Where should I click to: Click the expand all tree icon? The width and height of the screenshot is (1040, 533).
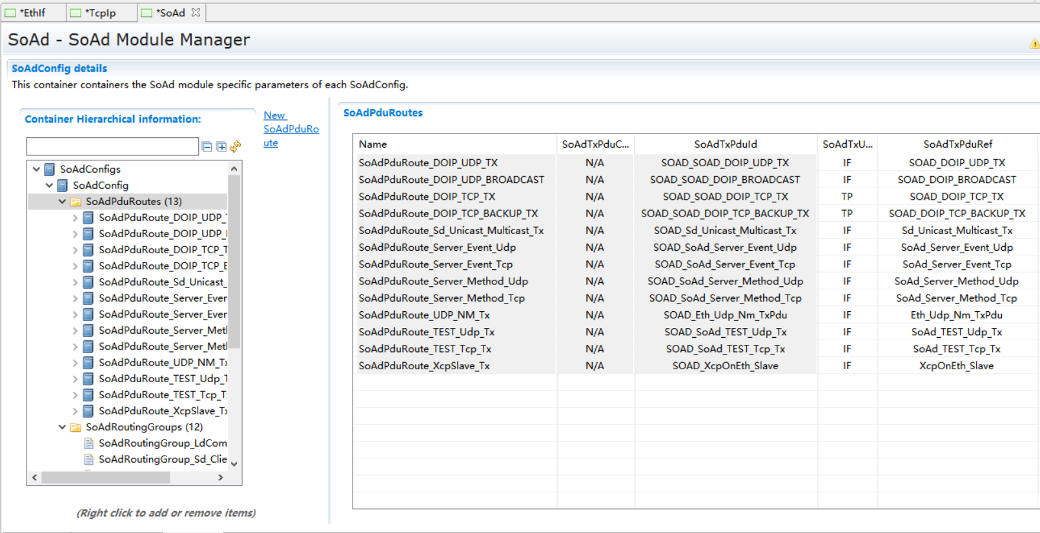tap(221, 147)
